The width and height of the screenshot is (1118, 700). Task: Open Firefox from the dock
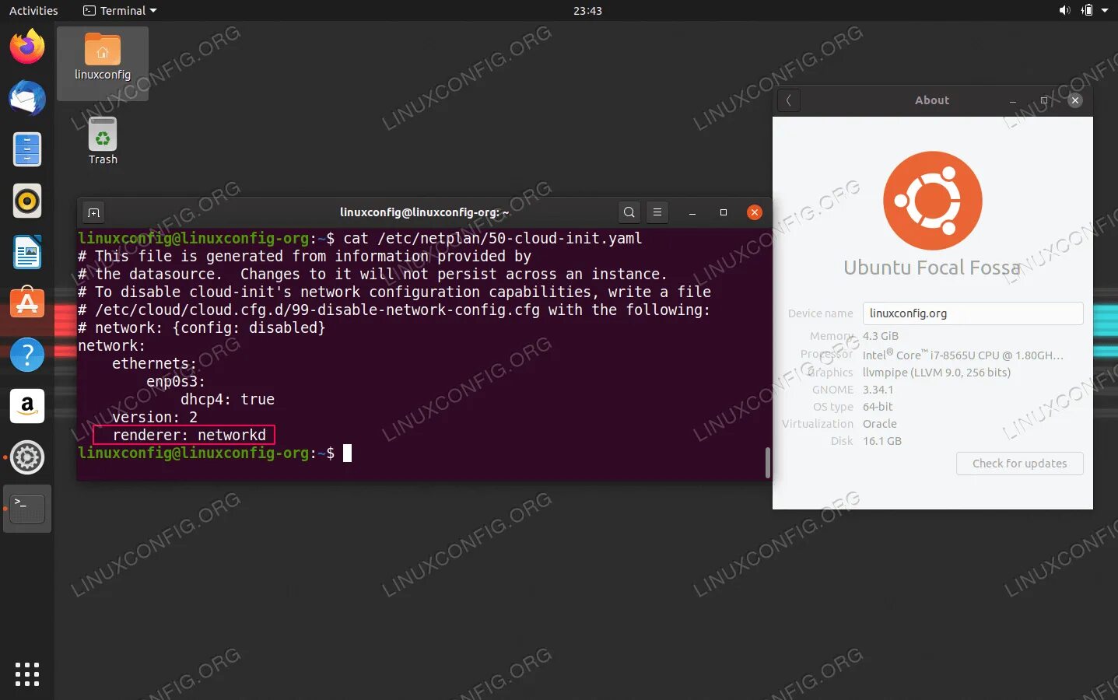tap(27, 47)
